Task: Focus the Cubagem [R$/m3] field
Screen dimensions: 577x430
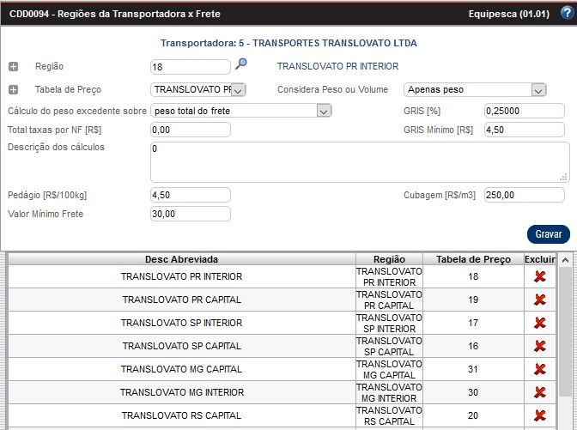Action: coord(524,195)
